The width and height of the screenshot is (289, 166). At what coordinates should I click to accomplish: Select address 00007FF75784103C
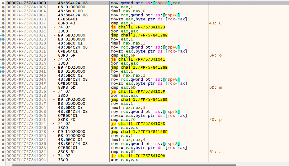pos(26,67)
